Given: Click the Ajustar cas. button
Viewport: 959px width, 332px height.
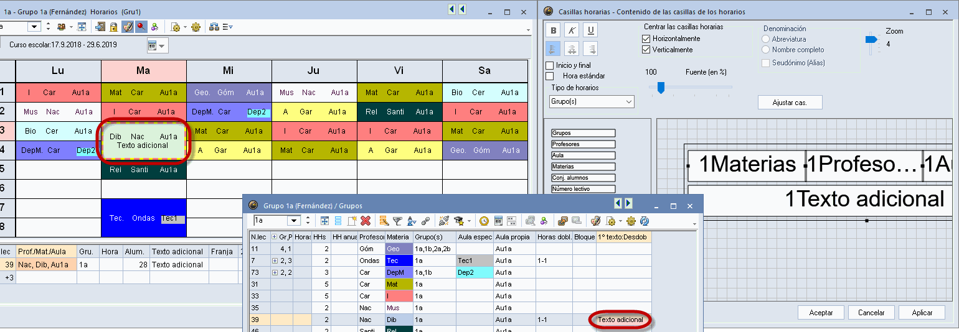Looking at the screenshot, I should (x=790, y=102).
